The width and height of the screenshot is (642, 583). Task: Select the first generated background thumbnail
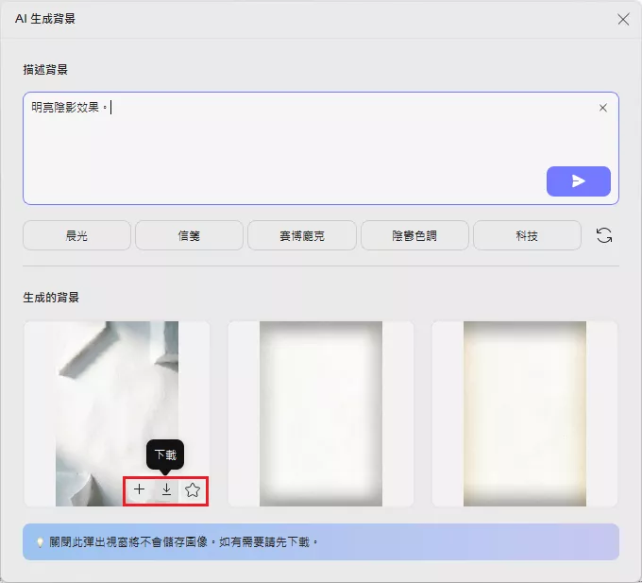[x=117, y=413]
